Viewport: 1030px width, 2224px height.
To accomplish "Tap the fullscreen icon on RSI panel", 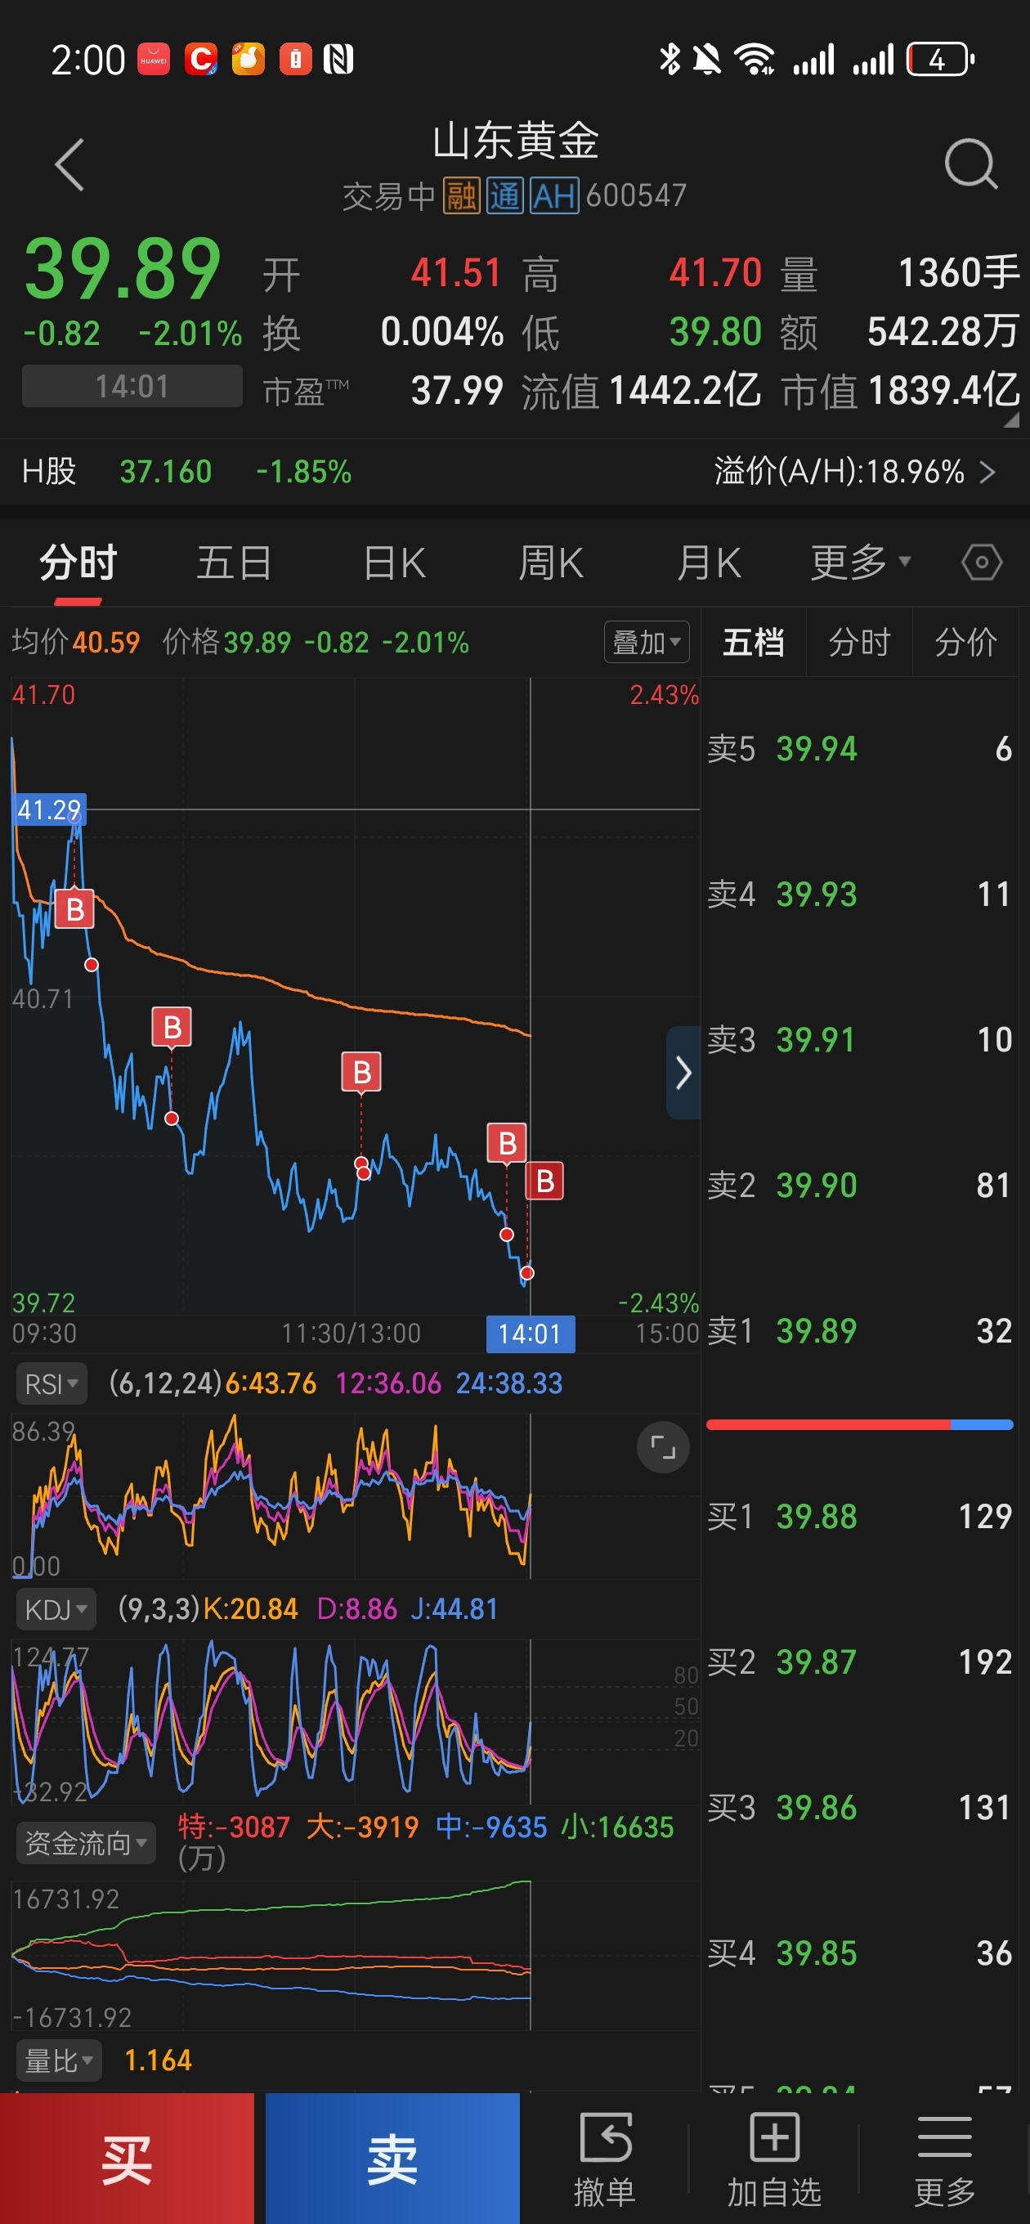I will pos(662,1447).
